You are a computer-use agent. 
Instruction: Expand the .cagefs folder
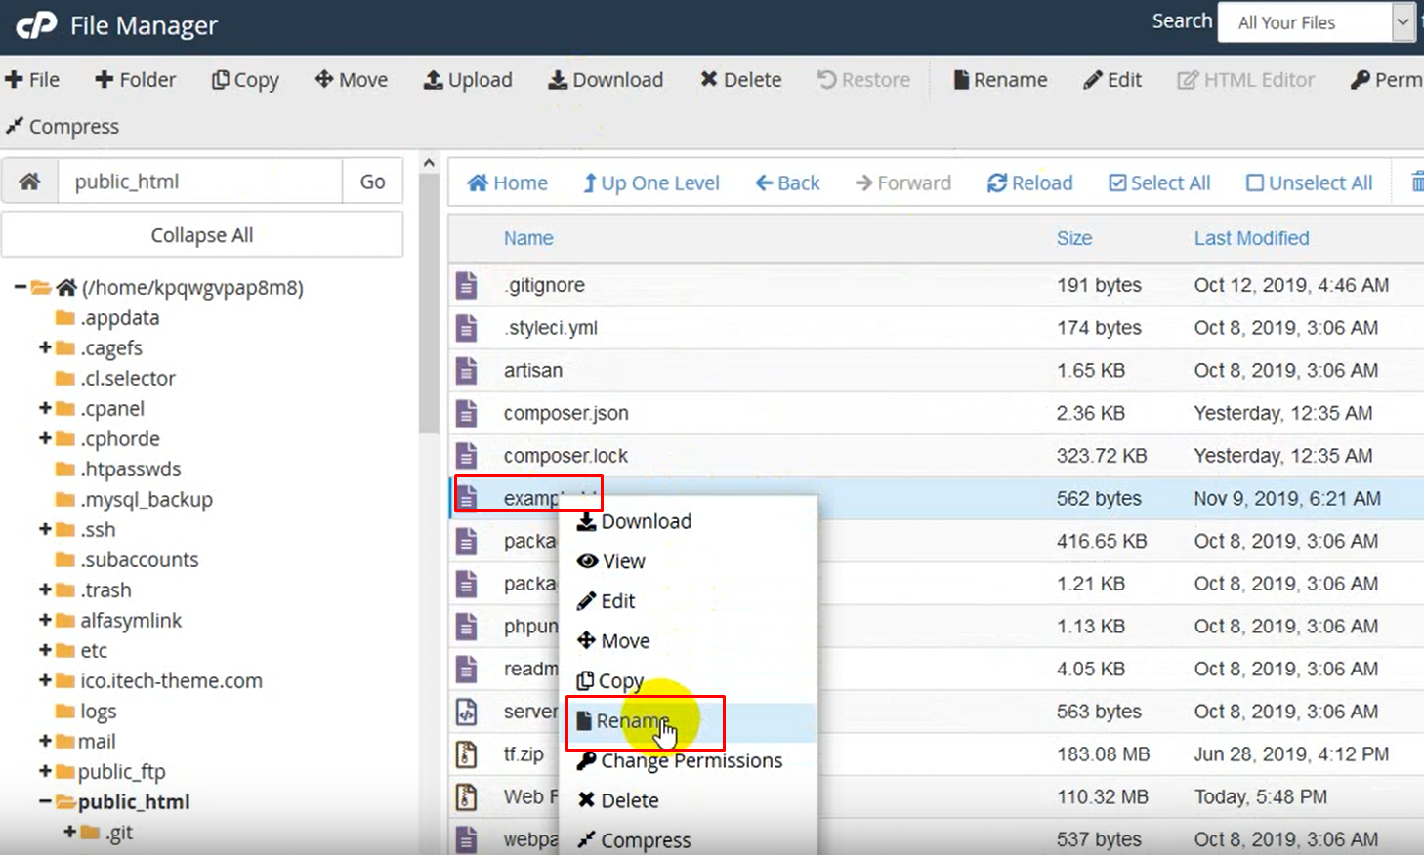45,347
